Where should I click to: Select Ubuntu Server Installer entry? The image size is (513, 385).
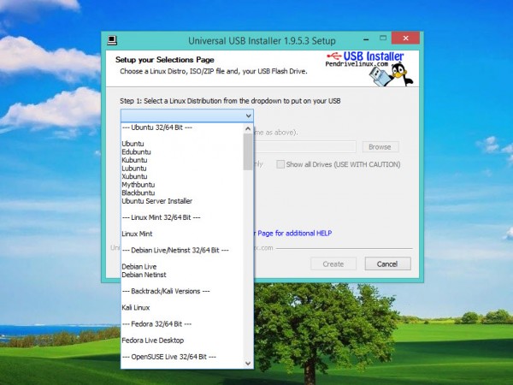157,201
